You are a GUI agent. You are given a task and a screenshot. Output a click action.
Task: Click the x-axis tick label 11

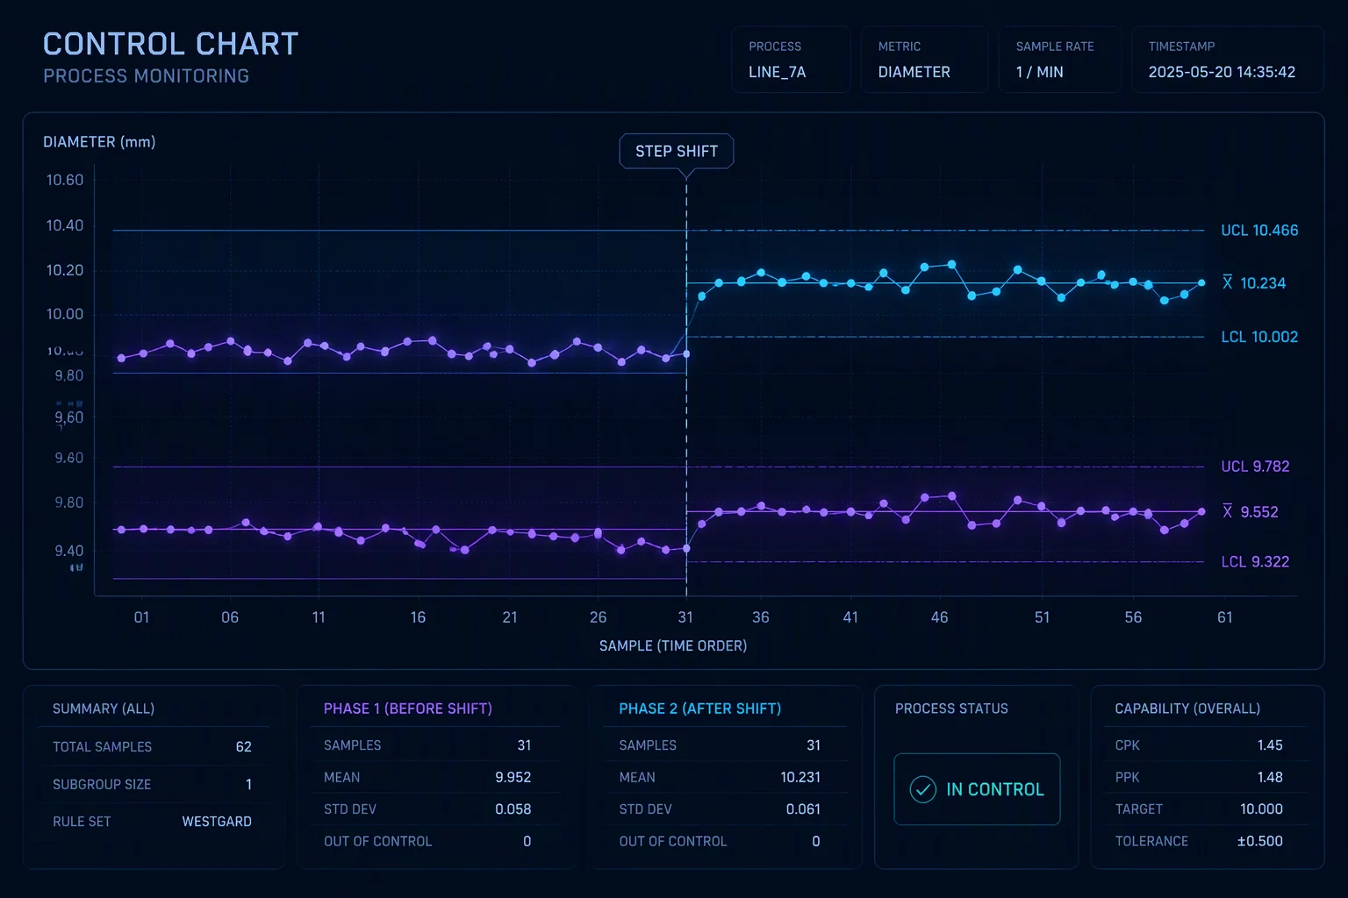point(319,617)
